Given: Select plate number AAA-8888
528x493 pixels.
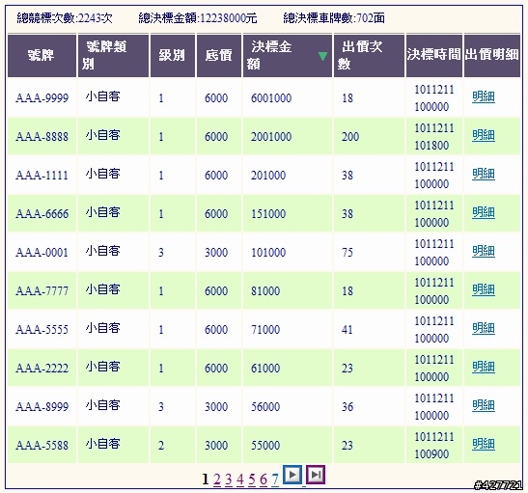Looking at the screenshot, I should pyautogui.click(x=42, y=137).
